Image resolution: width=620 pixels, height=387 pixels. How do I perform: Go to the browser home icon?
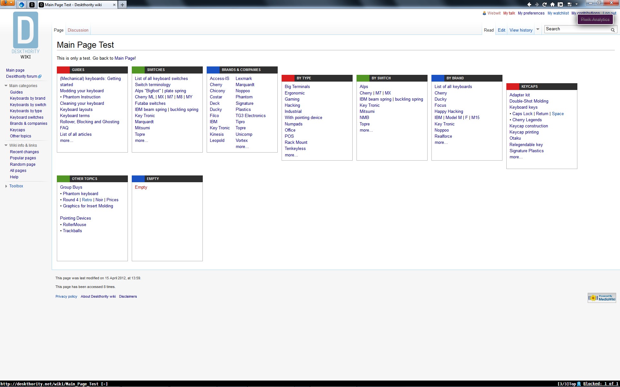553,5
